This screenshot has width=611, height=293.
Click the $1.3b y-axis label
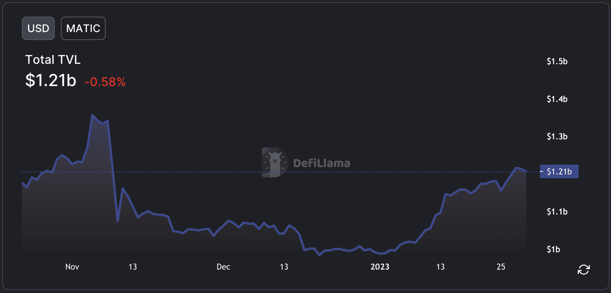point(557,136)
